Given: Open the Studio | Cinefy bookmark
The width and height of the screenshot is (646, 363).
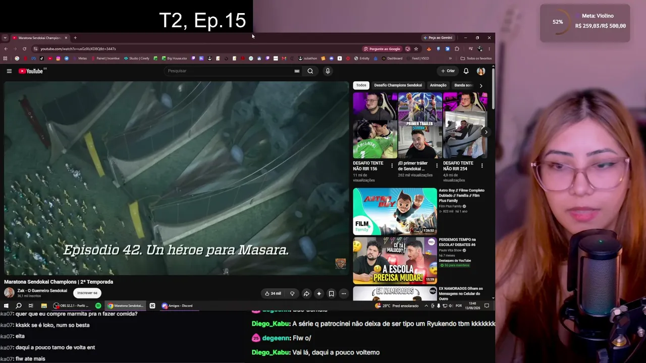Looking at the screenshot, I should click(x=136, y=58).
